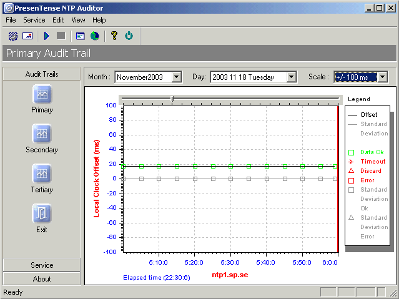Expand the Scale dropdown arrow

pyautogui.click(x=383, y=77)
